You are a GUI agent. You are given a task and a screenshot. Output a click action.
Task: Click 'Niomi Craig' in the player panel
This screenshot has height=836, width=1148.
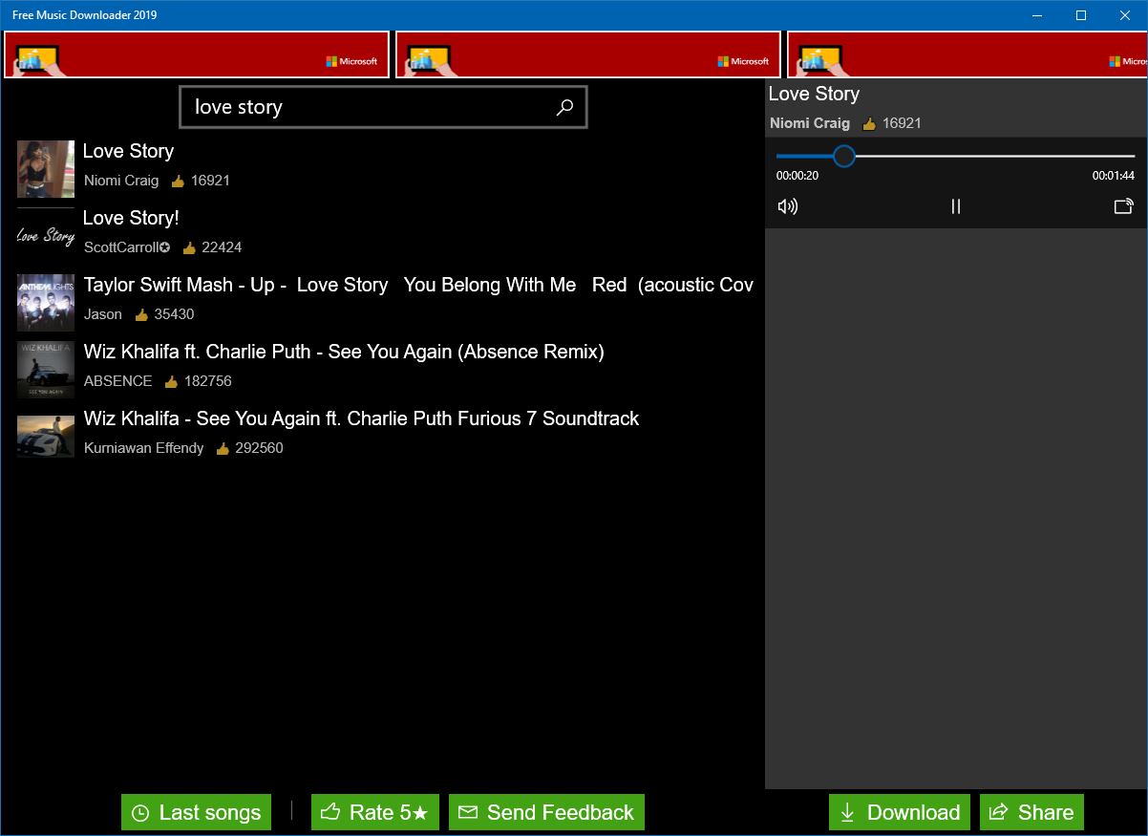point(810,122)
